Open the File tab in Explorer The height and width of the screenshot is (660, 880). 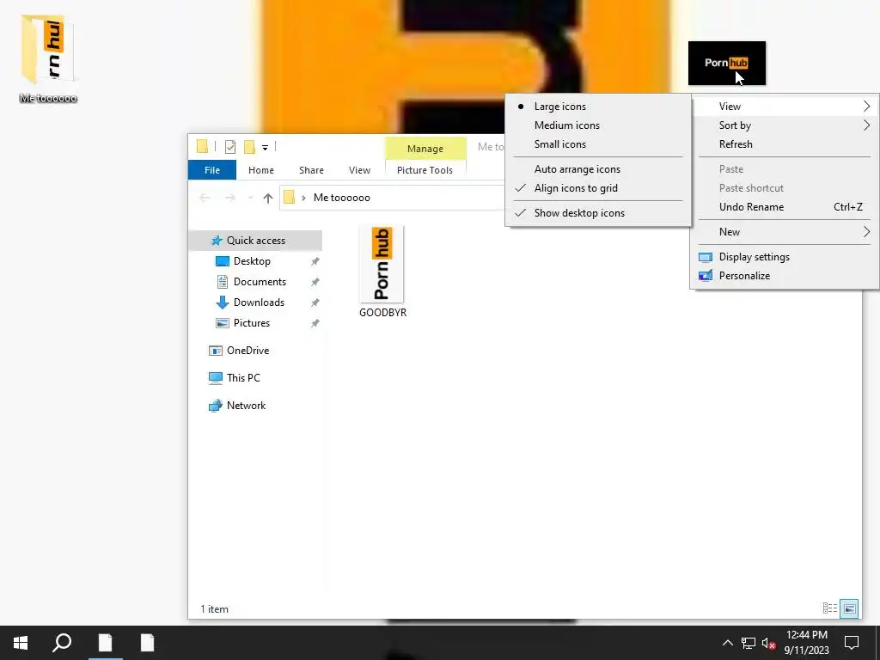coord(212,170)
